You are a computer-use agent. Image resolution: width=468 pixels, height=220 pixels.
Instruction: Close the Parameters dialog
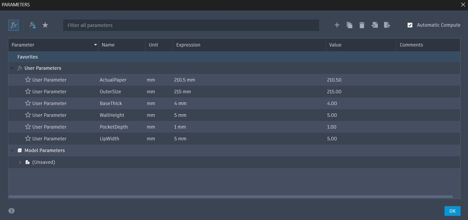click(463, 5)
